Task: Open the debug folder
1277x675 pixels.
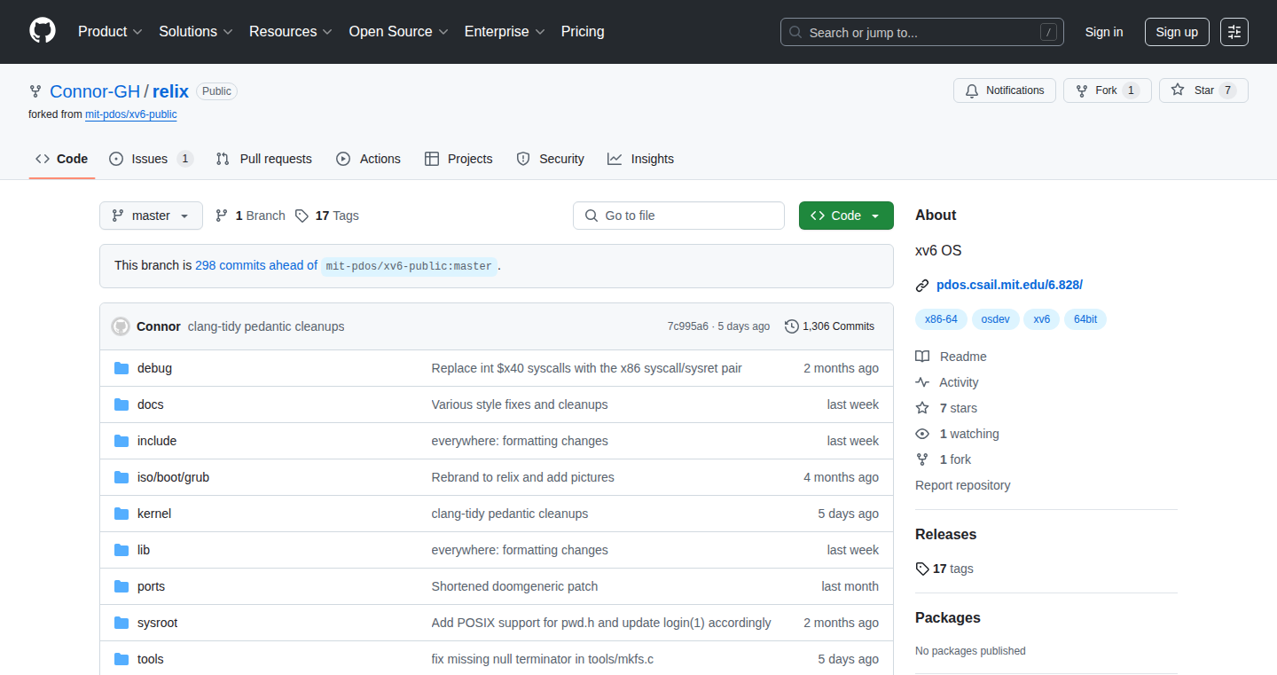Action: pyautogui.click(x=154, y=368)
